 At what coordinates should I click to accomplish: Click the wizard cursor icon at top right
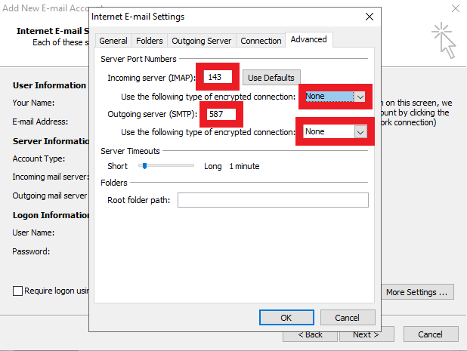click(444, 39)
